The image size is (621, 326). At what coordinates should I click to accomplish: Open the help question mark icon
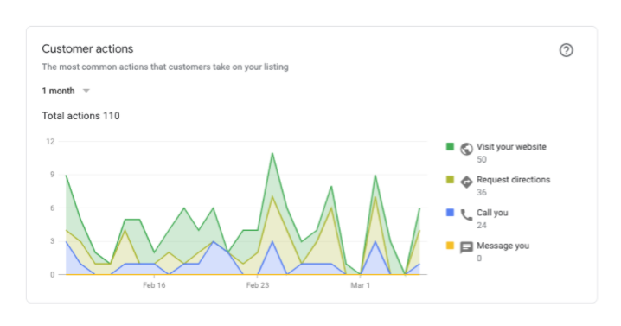click(566, 50)
